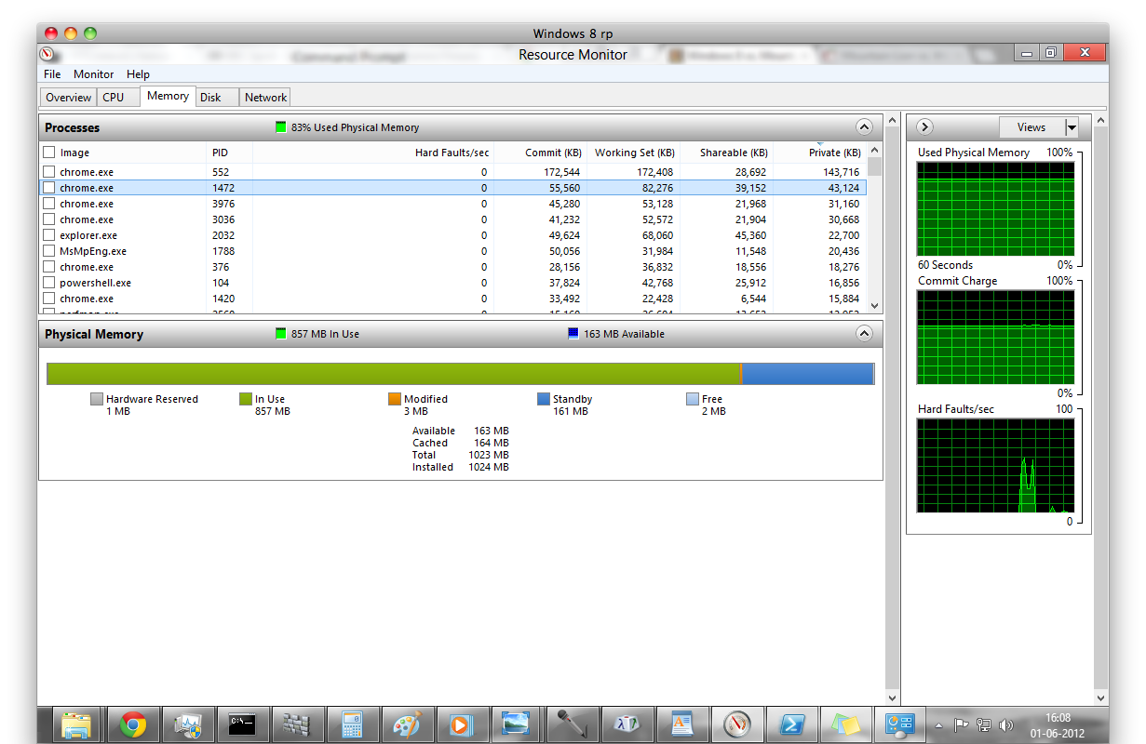Check the chrome.exe PID 552 checkbox
This screenshot has width=1146, height=744.
coord(49,171)
